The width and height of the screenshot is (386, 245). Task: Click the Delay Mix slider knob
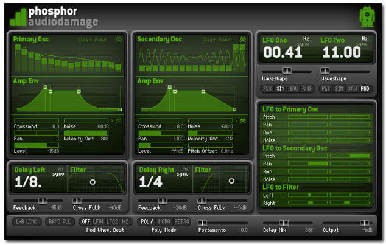tap(284, 223)
